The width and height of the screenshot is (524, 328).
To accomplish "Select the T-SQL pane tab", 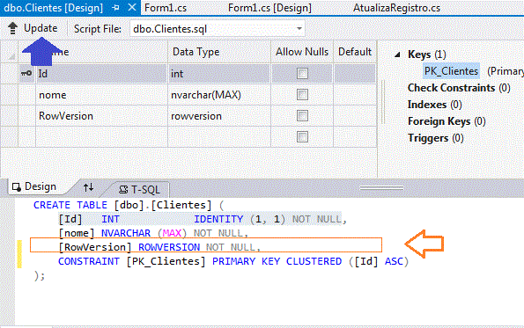I will (x=140, y=190).
